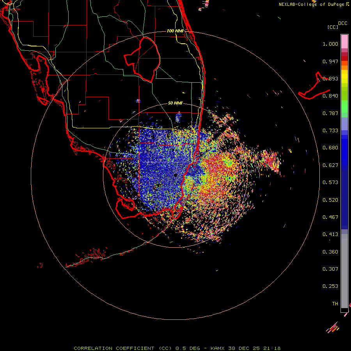The height and width of the screenshot is (351, 351).
Task: Click the Correlation Coefficient caption at the bottom
Action: [177, 348]
